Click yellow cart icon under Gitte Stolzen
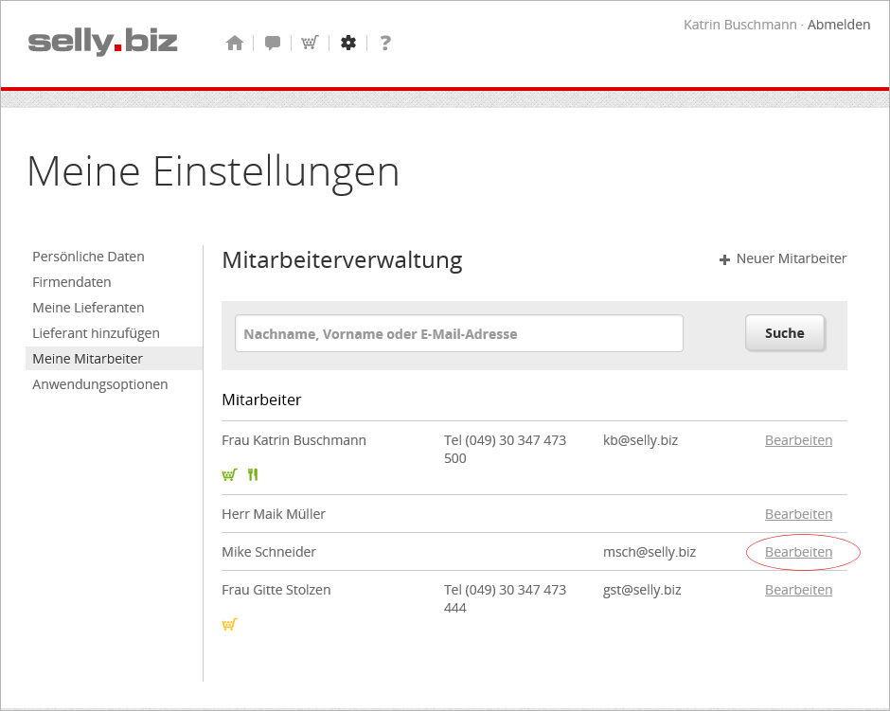Viewport: 890px width, 711px height. (229, 624)
